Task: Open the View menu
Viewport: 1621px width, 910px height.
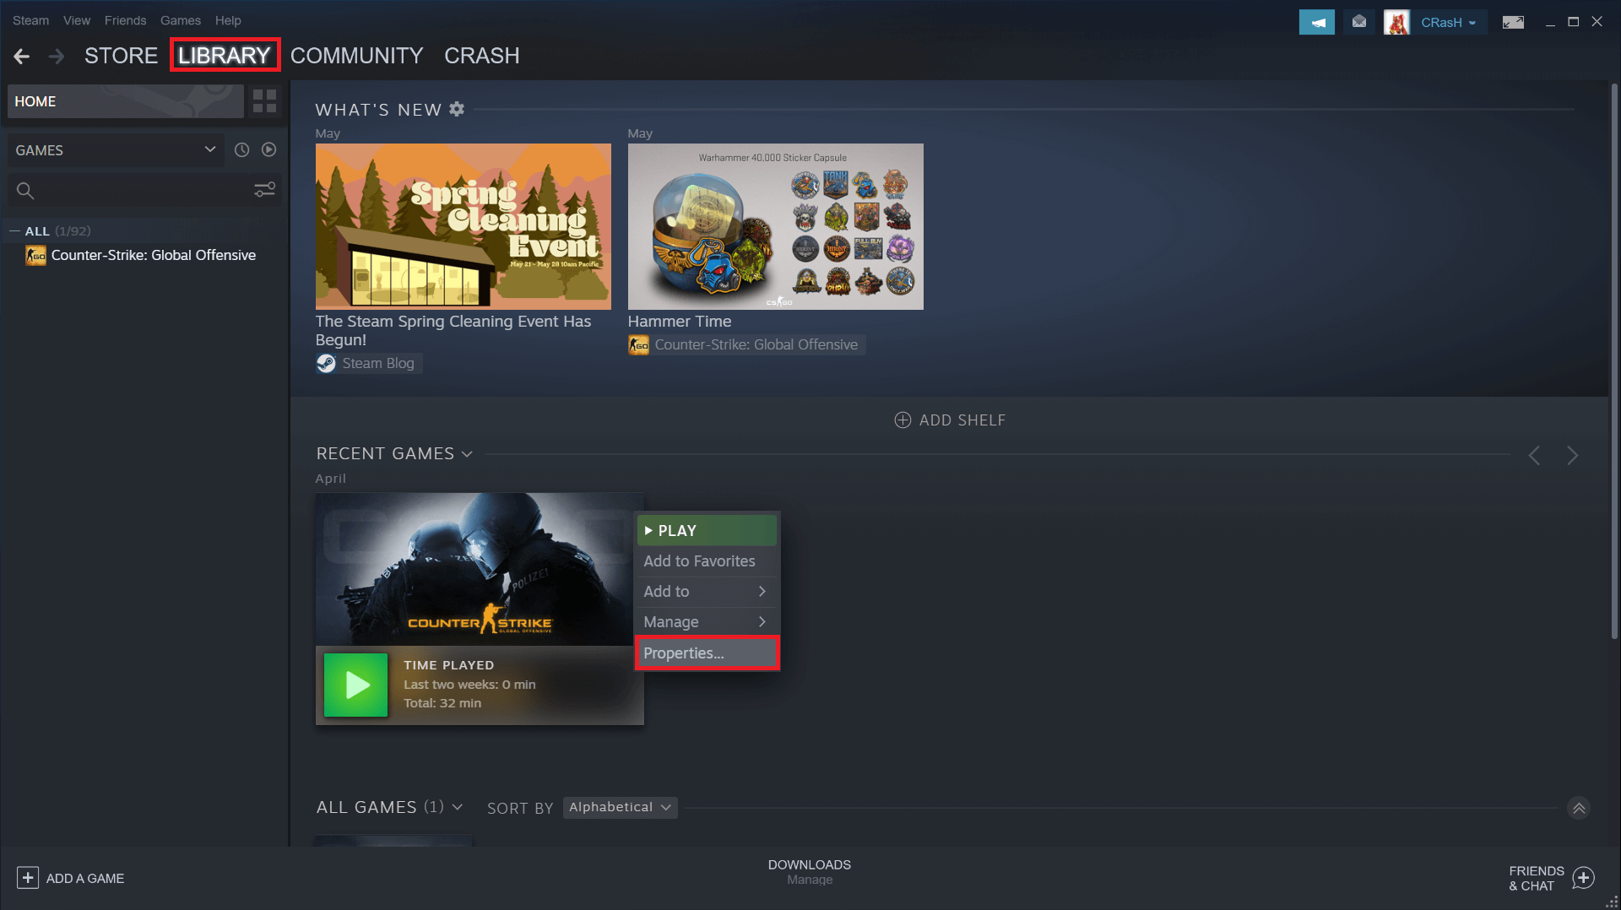Action: [76, 20]
